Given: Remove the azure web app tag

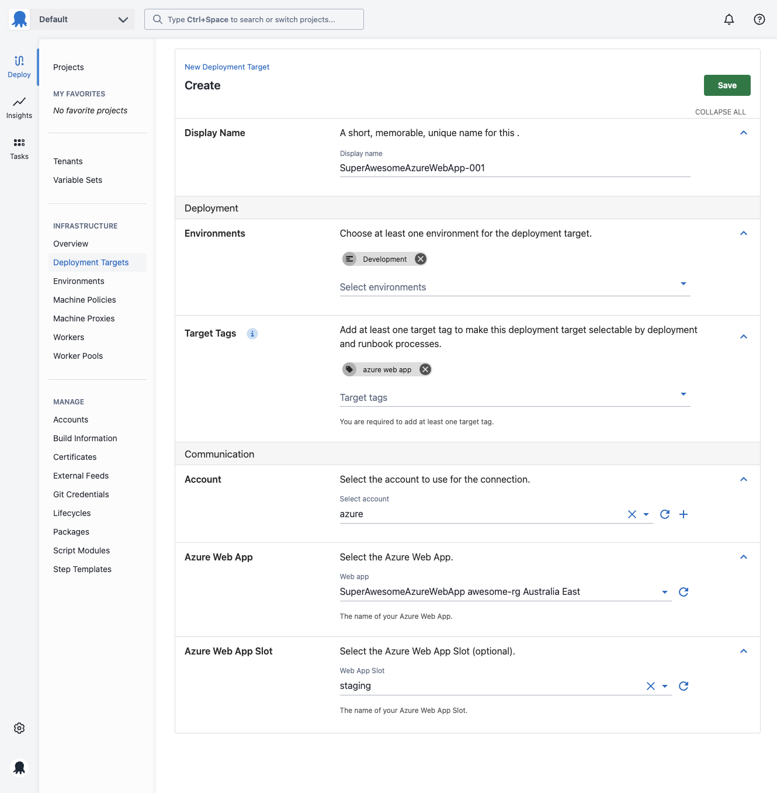Looking at the screenshot, I should tap(425, 369).
